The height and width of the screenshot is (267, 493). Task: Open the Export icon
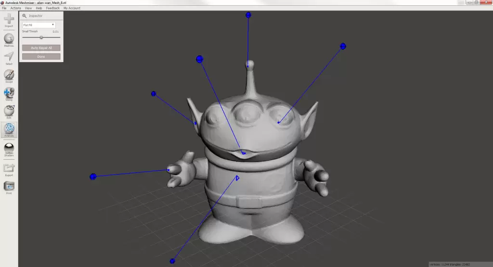(9, 170)
